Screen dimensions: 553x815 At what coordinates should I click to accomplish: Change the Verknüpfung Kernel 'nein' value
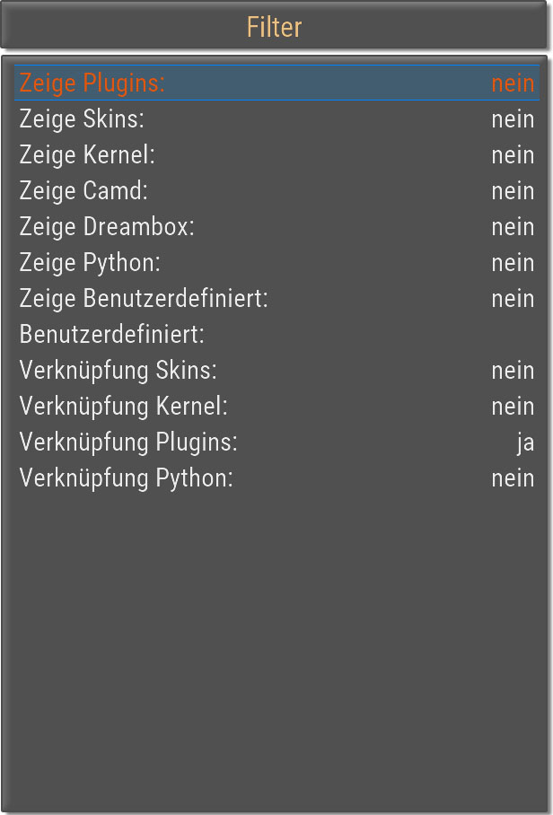[513, 407]
